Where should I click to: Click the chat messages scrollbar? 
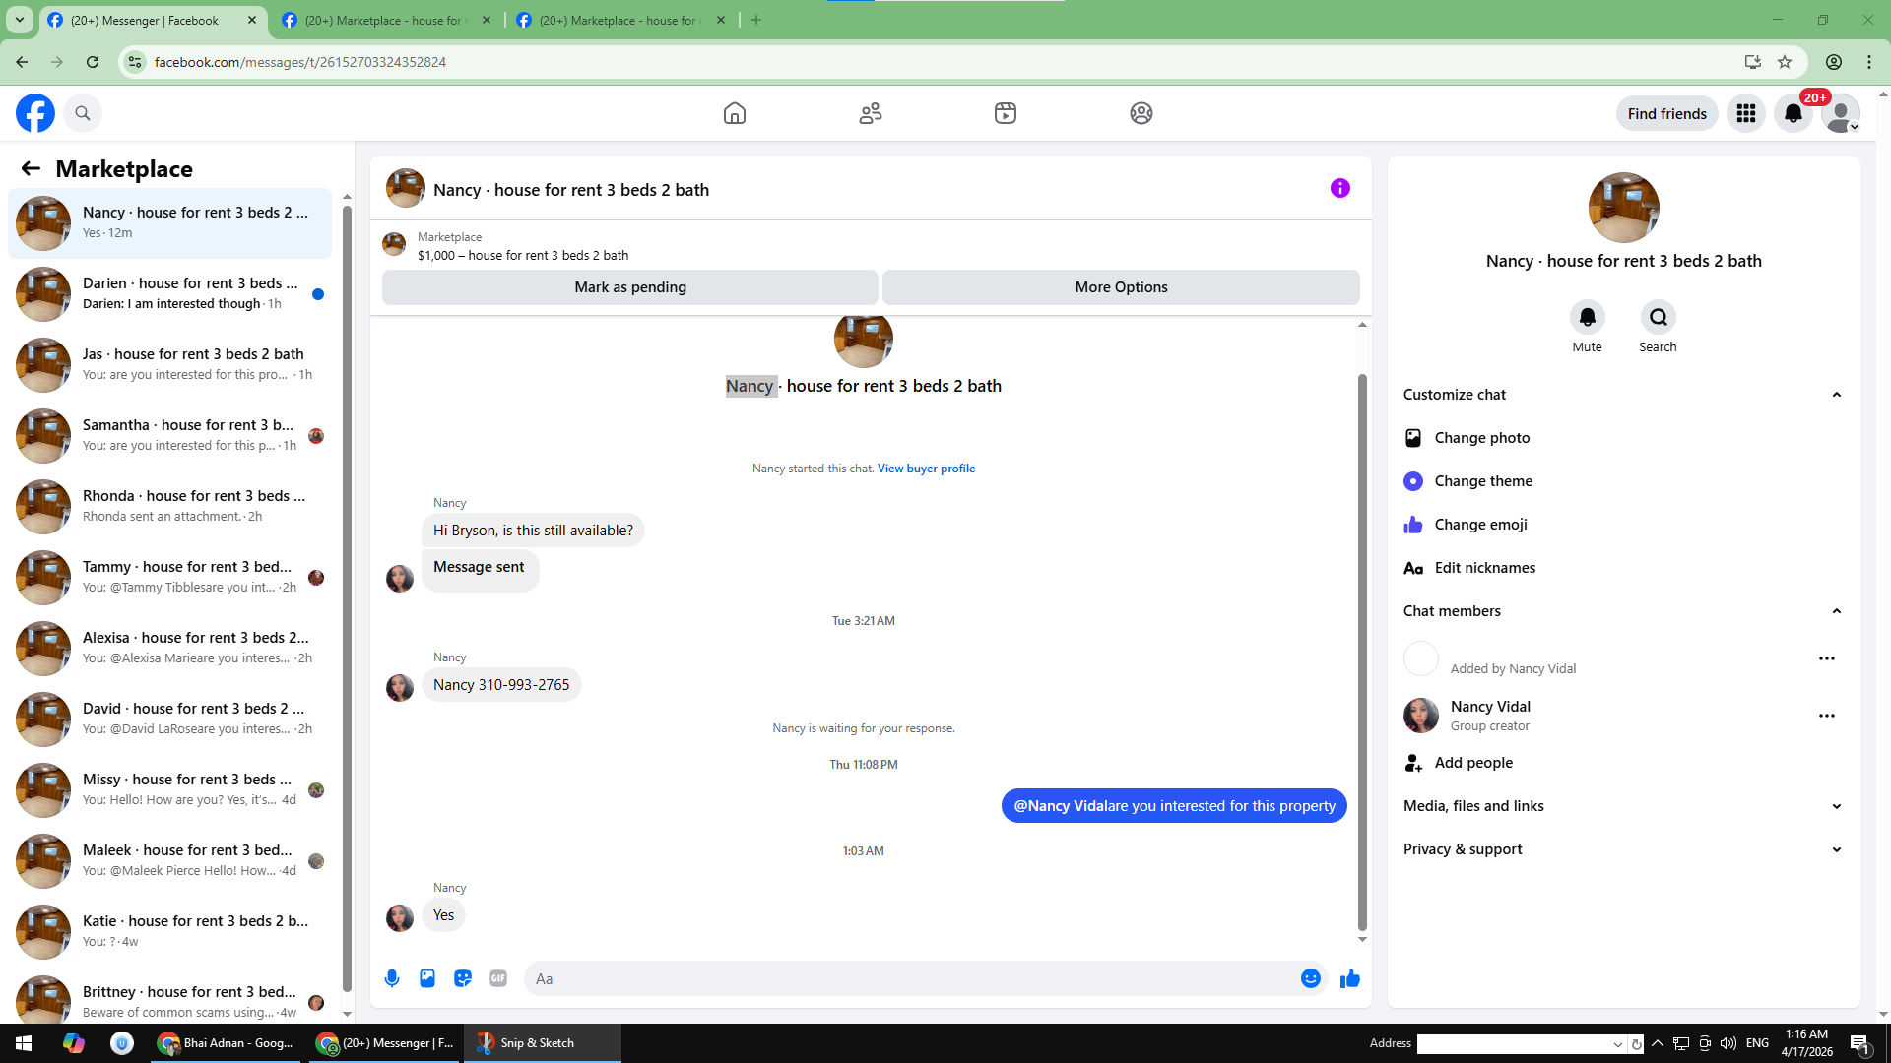(1362, 652)
